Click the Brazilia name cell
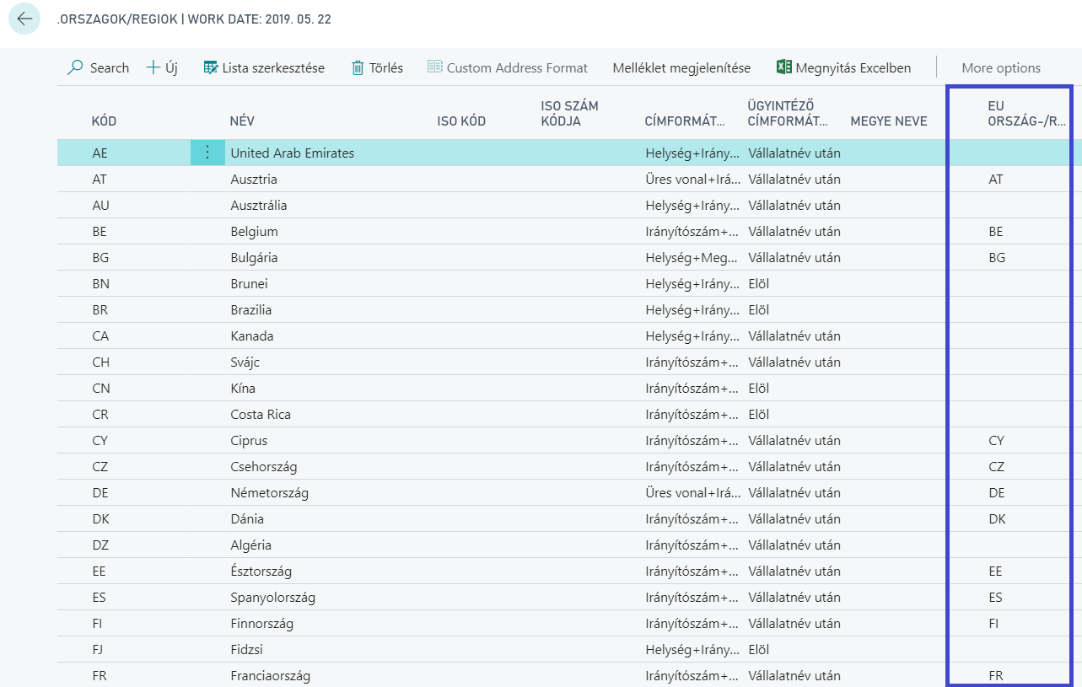The width and height of the screenshot is (1082, 687). pyautogui.click(x=251, y=310)
